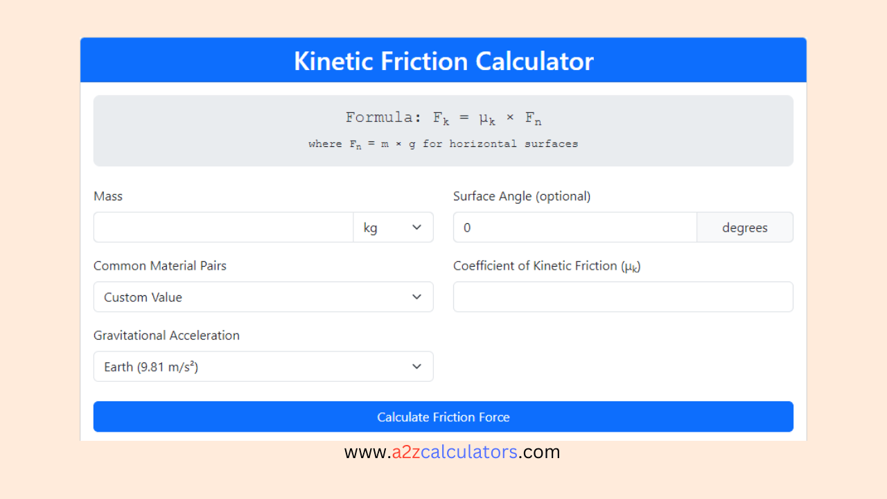The image size is (887, 499).
Task: Click inside the Mass input field
Action: coord(222,227)
